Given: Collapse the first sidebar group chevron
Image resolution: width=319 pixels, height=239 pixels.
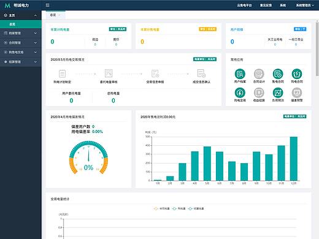Looking at the screenshot, I should click(36, 15).
